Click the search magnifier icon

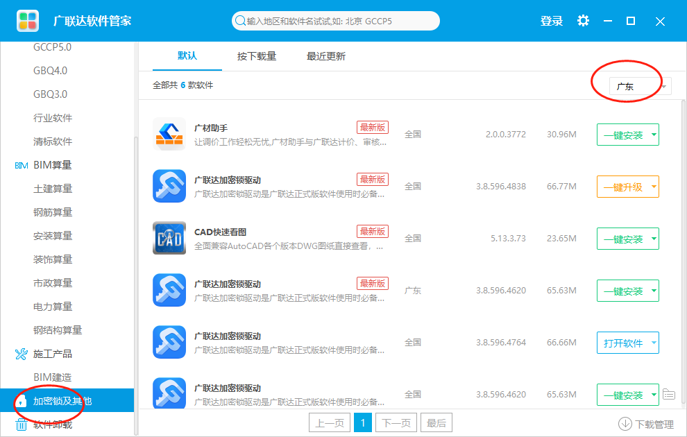(240, 21)
